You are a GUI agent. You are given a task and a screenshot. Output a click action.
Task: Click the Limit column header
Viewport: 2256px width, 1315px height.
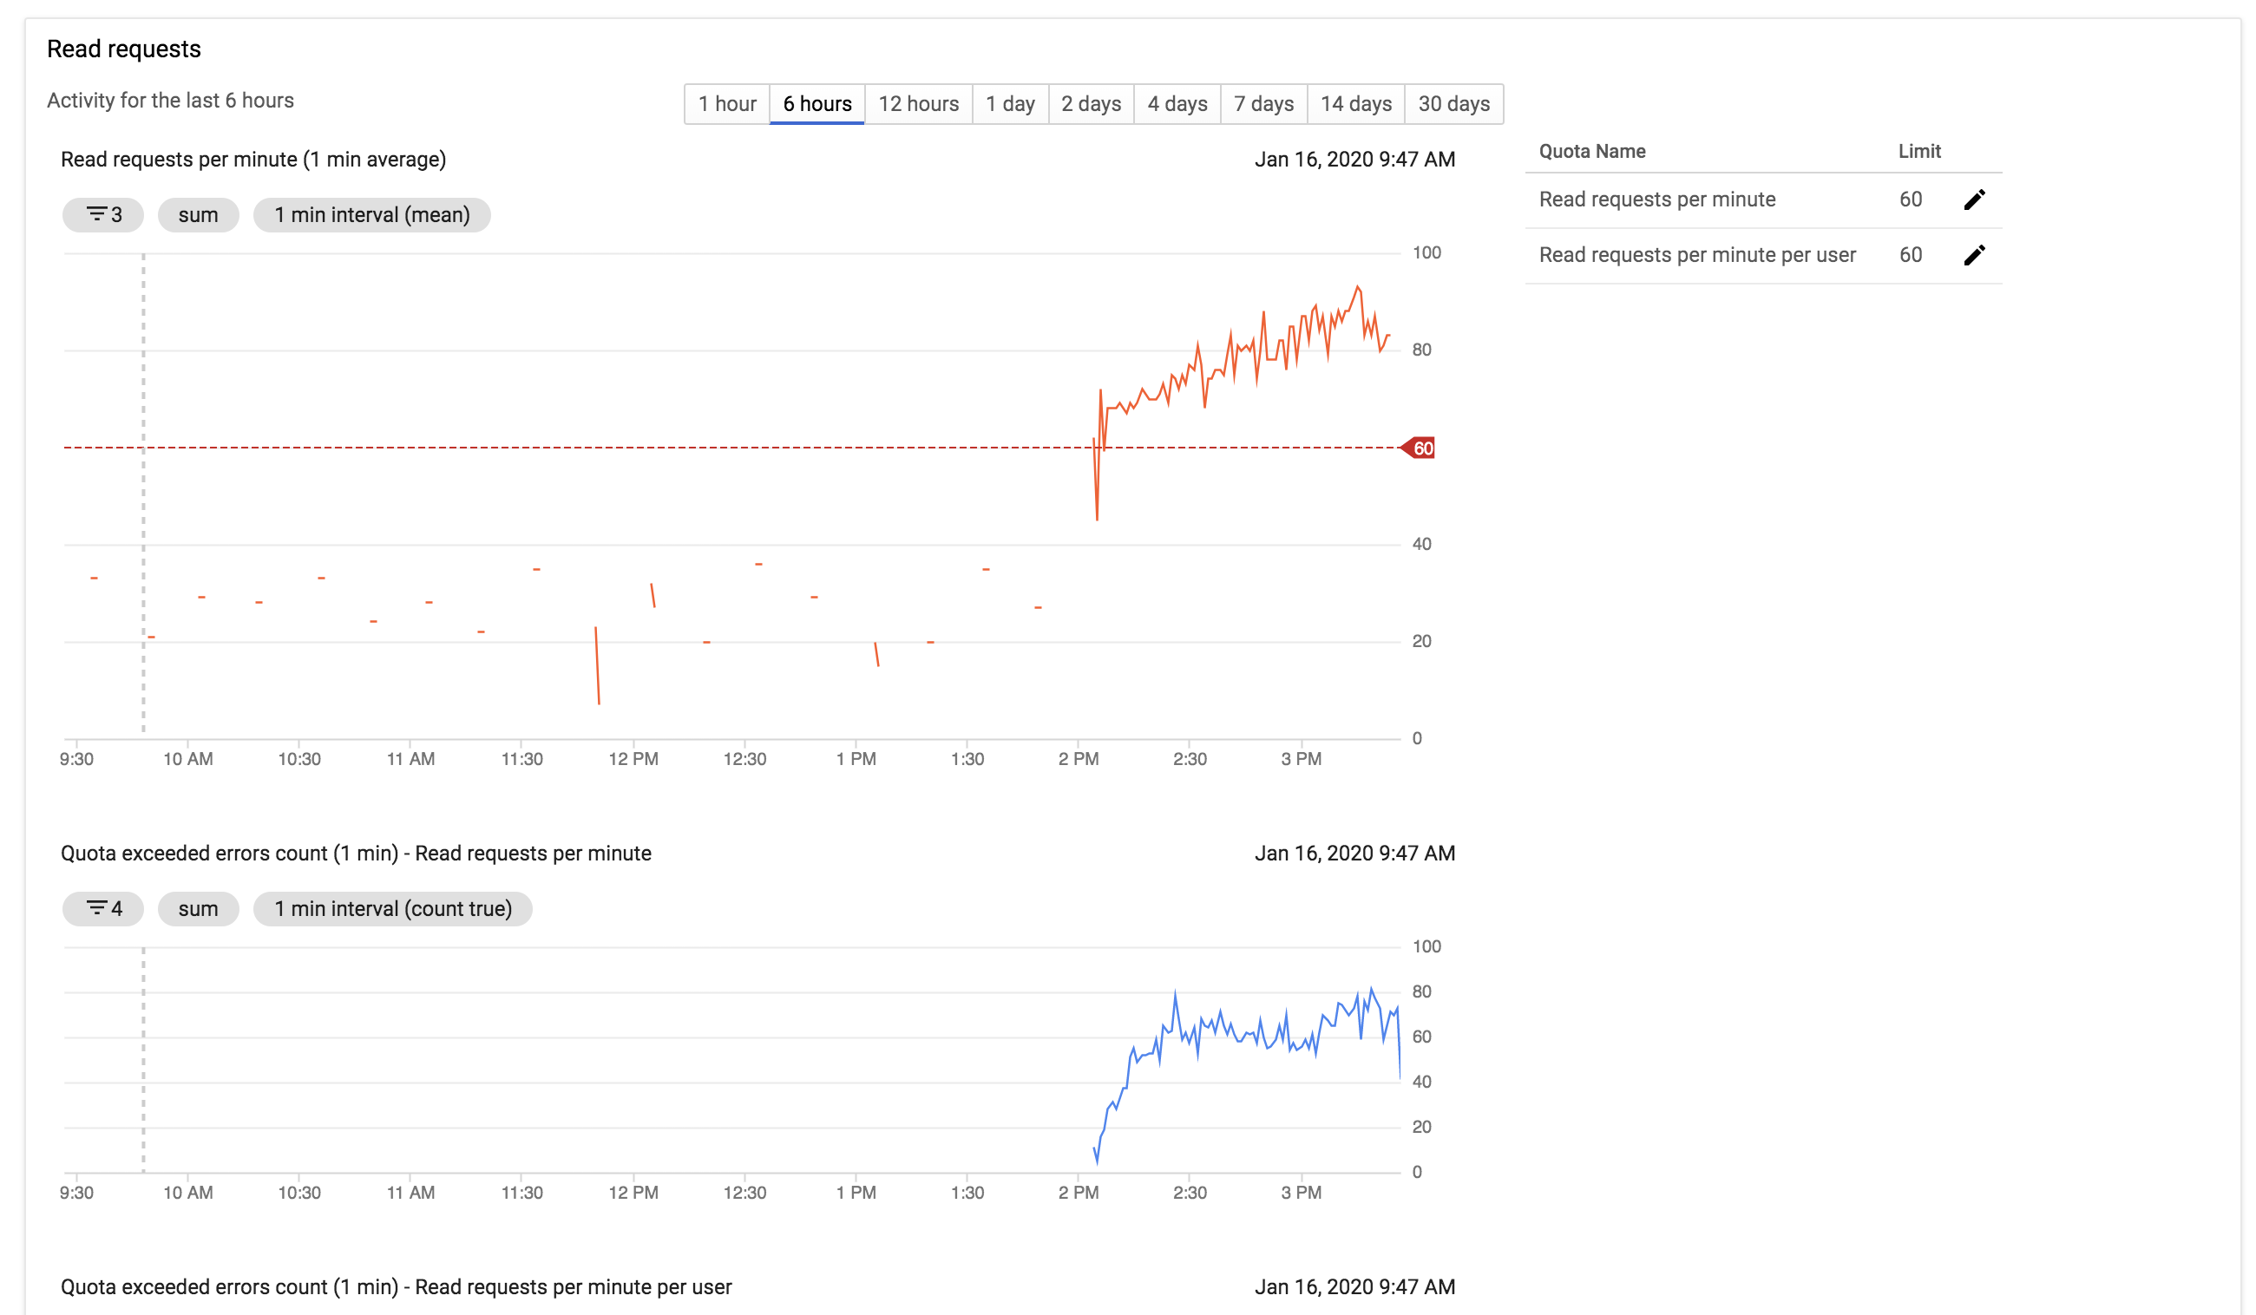click(1919, 151)
